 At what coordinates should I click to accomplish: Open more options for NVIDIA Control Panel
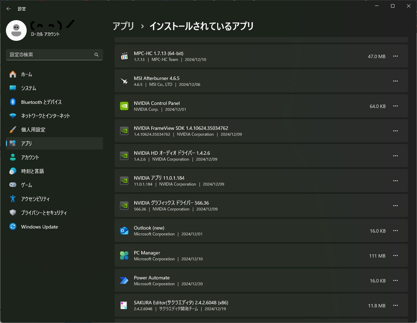[395, 106]
